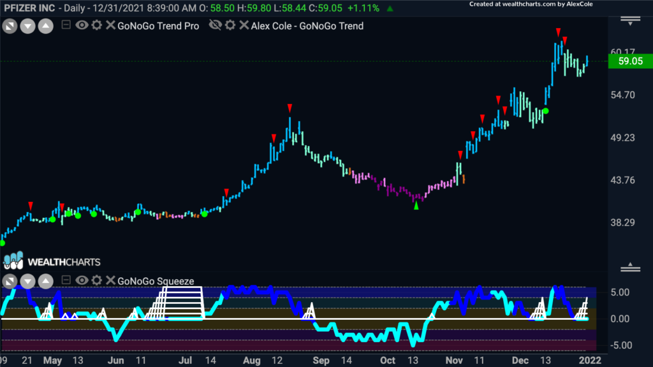Viewport: 653px width, 367px height.
Task: Click the Dec label on the date axis
Action: 520,361
